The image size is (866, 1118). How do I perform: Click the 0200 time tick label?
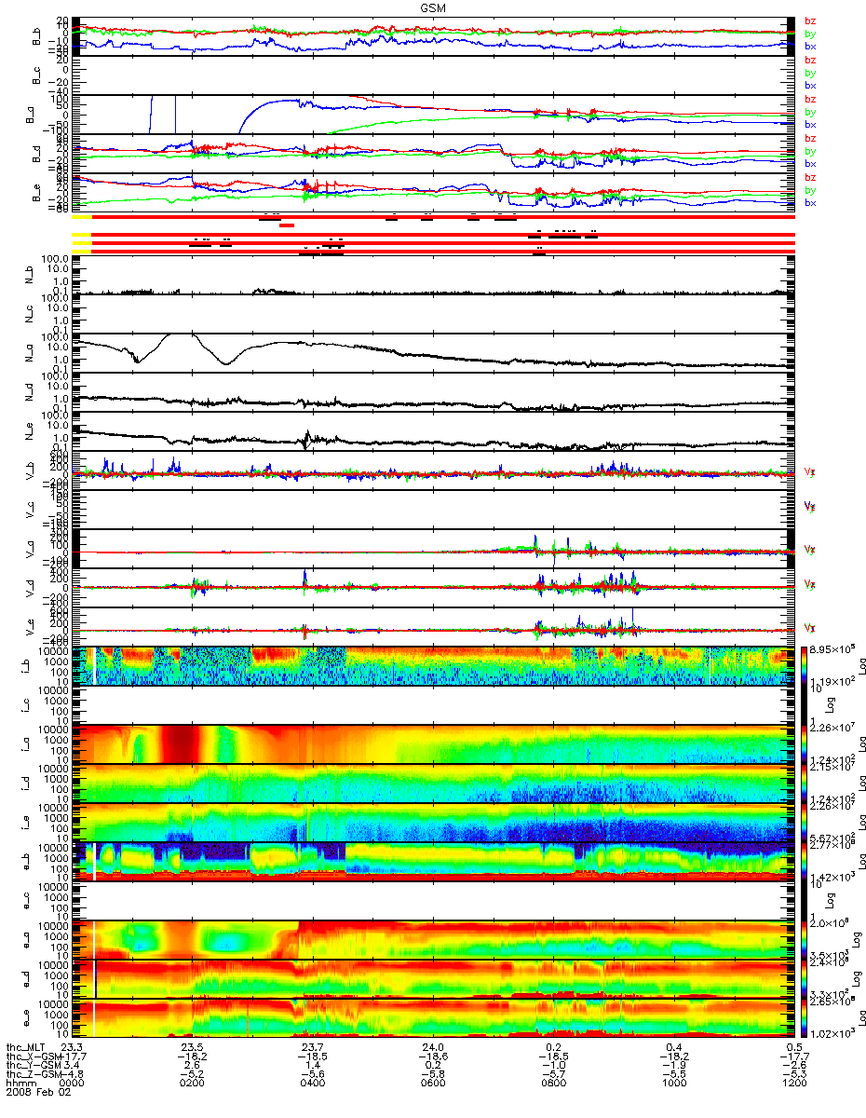tap(192, 1084)
